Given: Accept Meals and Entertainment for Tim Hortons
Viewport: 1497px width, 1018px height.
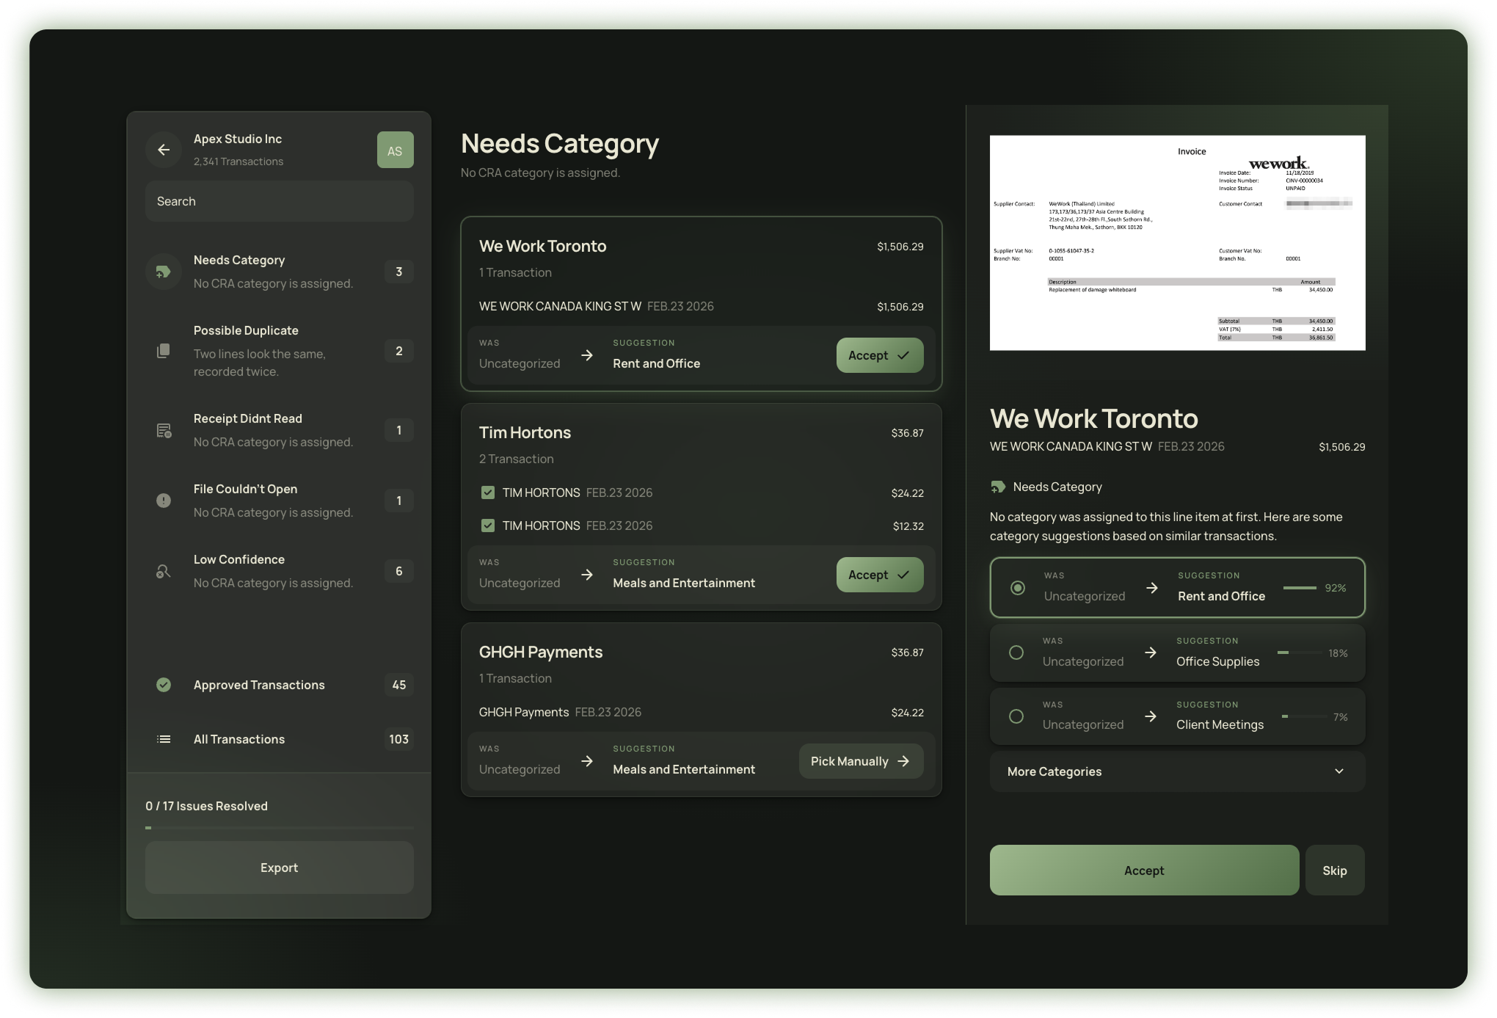Looking at the screenshot, I should [880, 575].
